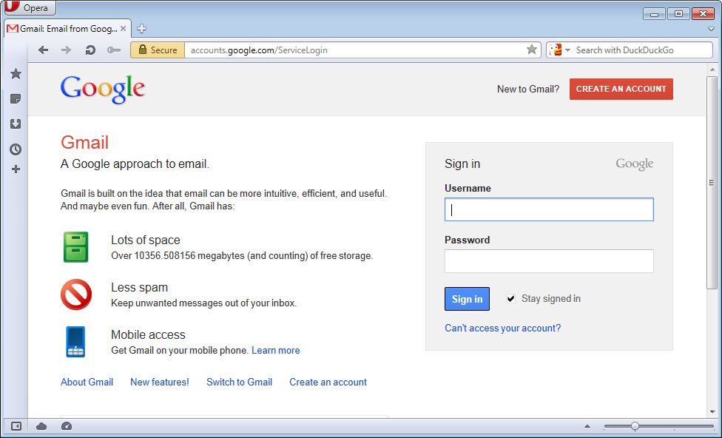Expand the search engine dropdown arrow
The width and height of the screenshot is (722, 438).
point(568,50)
